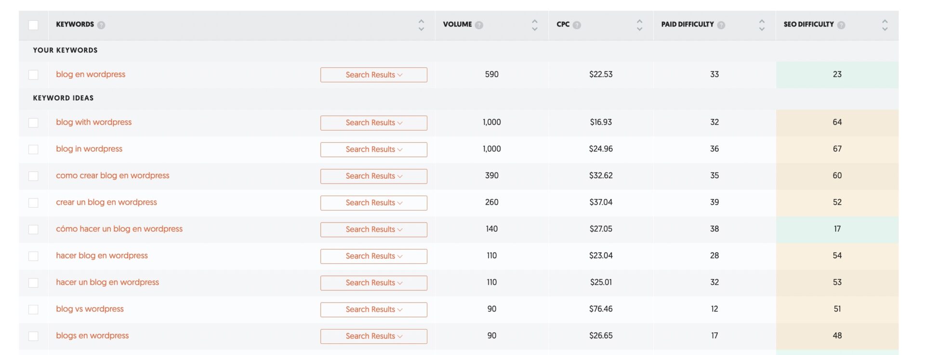Sort keywords column using its sort arrows

point(421,25)
